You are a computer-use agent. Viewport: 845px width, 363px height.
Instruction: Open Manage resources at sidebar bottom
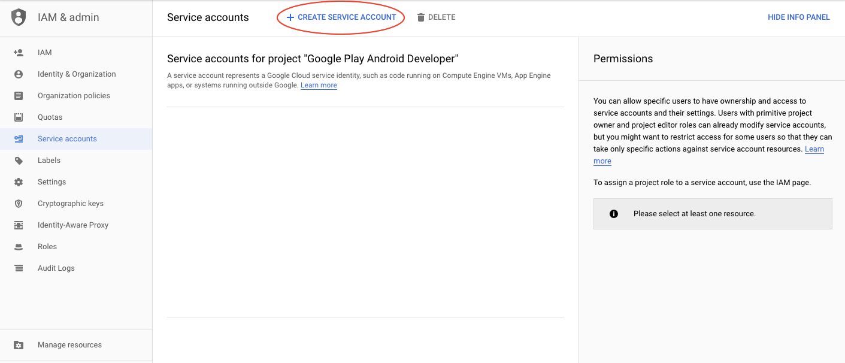(76, 345)
